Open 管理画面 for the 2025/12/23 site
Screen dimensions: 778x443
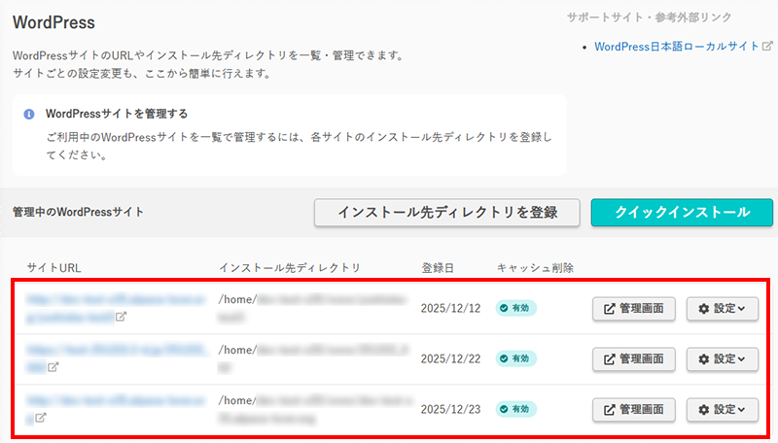pos(633,409)
